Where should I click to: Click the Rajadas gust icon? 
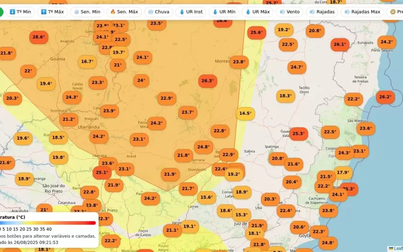tap(312, 12)
